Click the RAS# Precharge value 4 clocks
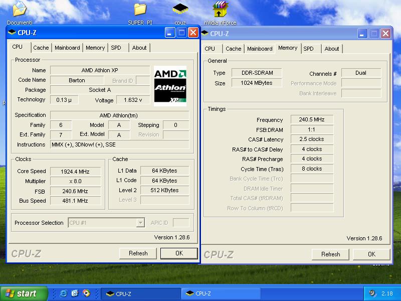401x301 pixels. coord(312,159)
